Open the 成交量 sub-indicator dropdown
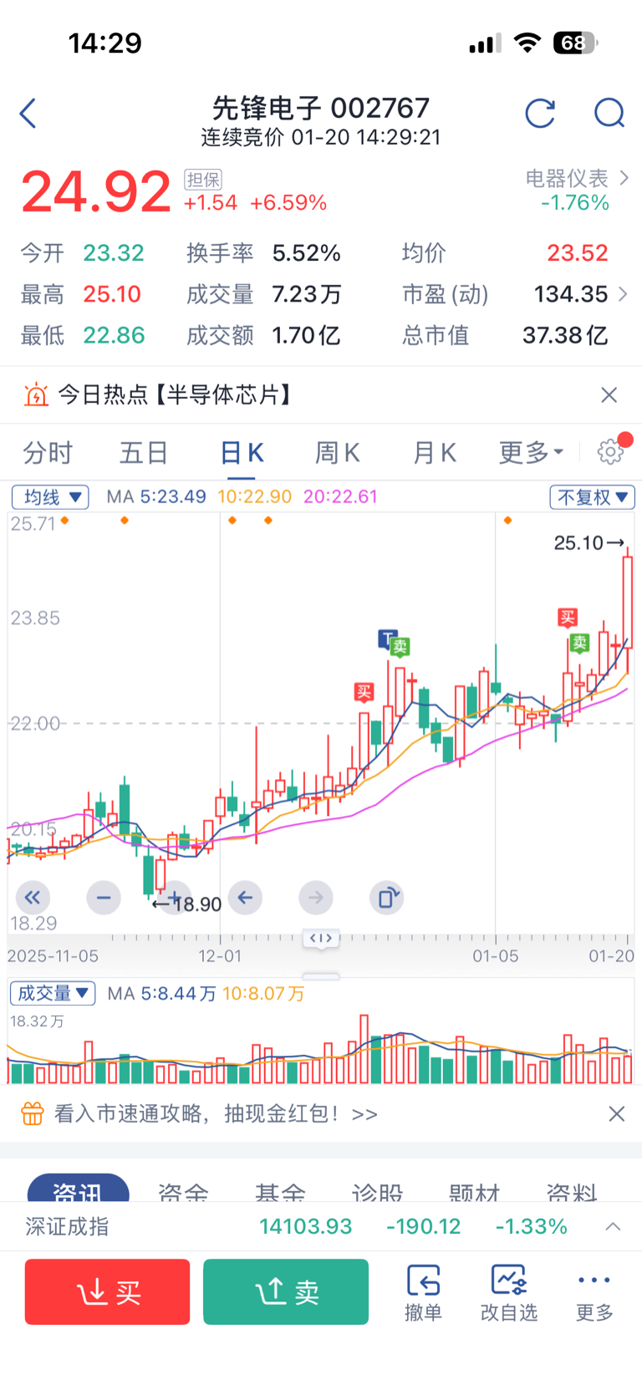642x1390 pixels. pos(53,993)
